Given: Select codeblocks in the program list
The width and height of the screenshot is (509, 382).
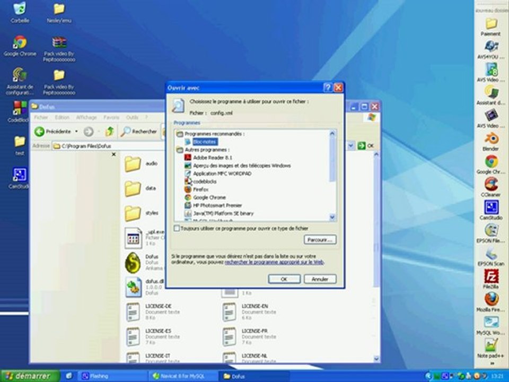Looking at the screenshot, I should [205, 181].
